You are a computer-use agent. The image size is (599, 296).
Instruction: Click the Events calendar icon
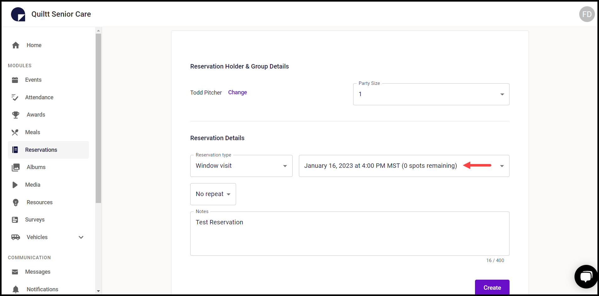15,80
